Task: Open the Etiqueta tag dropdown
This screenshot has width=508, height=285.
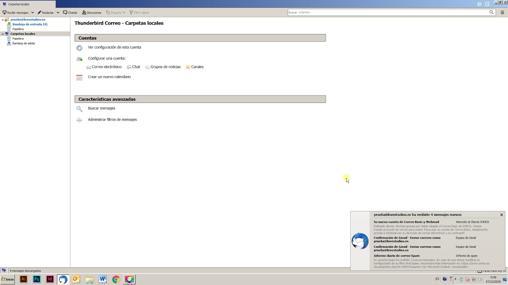Action: [115, 13]
